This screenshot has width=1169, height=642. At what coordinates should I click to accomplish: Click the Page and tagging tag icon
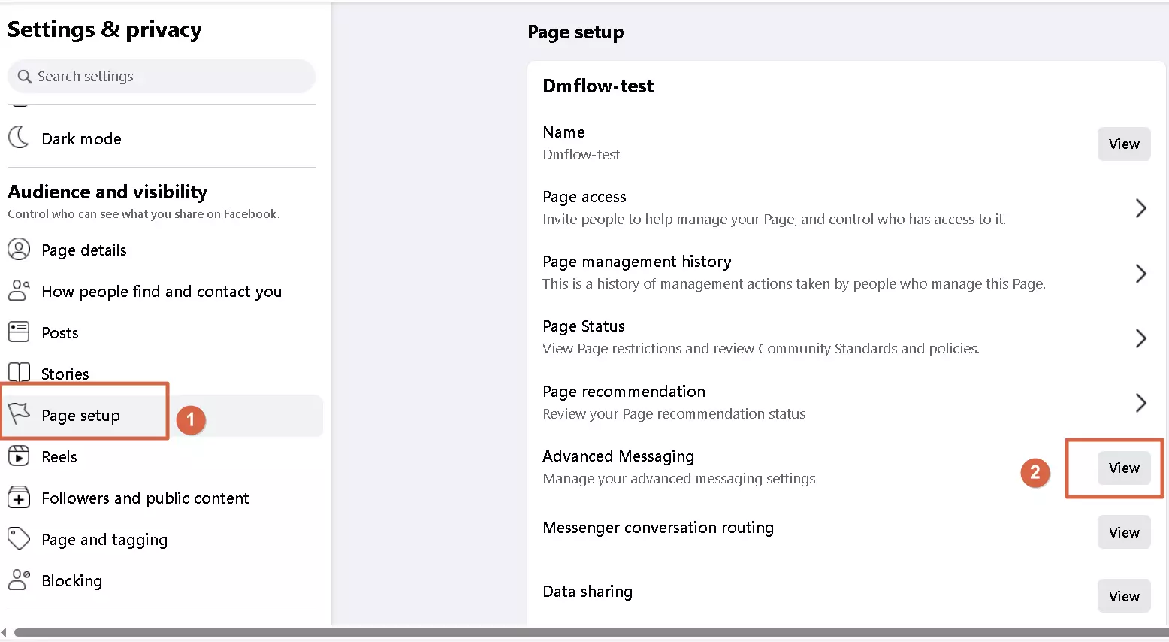click(x=19, y=538)
